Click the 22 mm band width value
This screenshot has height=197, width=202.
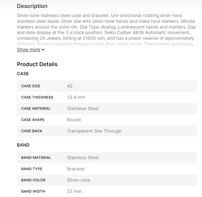click(74, 191)
